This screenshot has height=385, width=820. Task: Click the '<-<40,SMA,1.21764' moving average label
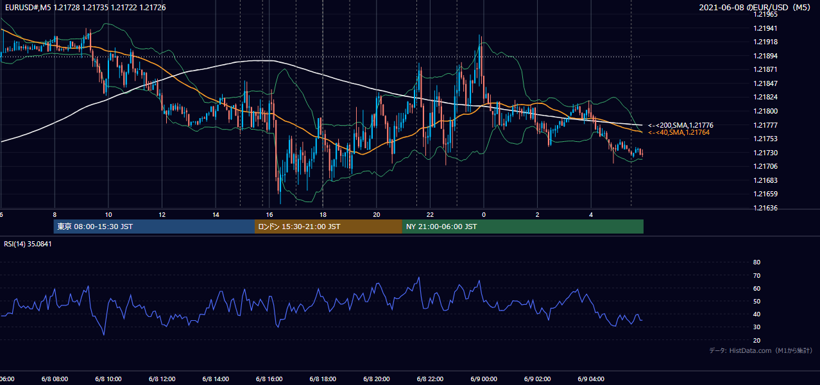click(x=679, y=132)
